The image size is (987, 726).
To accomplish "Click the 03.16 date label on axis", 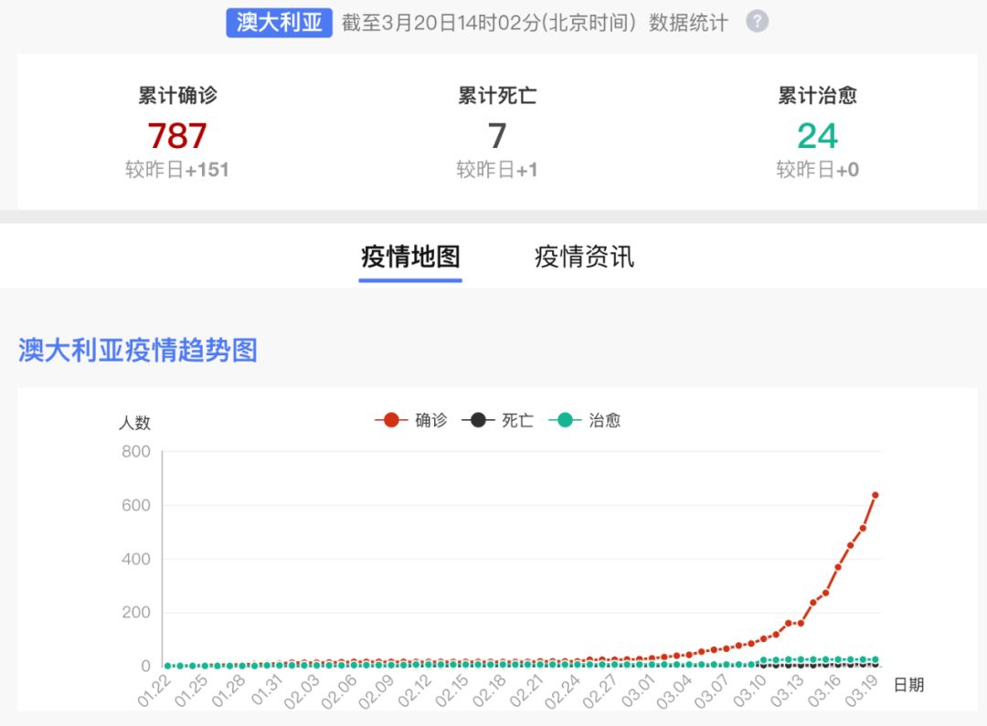I will (823, 691).
